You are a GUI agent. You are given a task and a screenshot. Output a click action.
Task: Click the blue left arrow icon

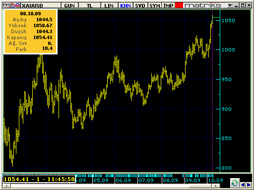[243, 185]
